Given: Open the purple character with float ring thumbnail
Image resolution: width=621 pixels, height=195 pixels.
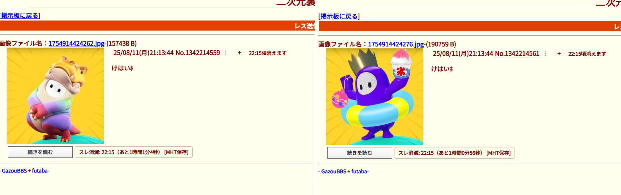Looking at the screenshot, I should point(375,97).
